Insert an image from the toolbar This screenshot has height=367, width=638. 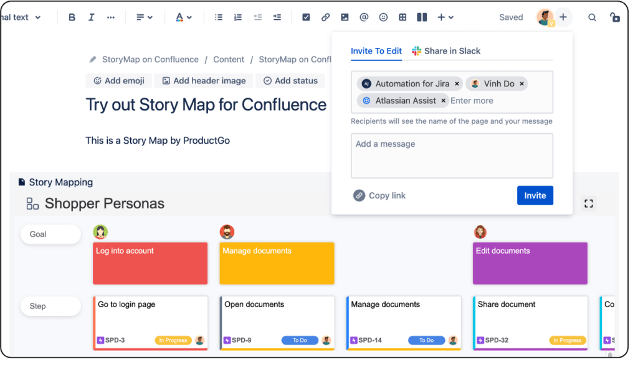(x=345, y=17)
